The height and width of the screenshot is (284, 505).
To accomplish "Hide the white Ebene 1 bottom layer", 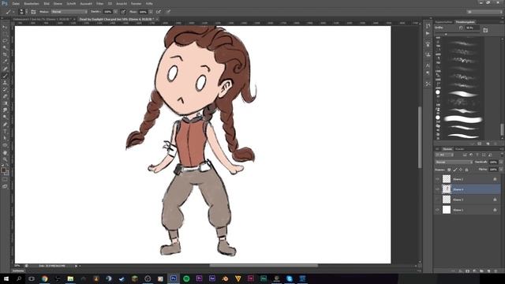I will coord(437,210).
